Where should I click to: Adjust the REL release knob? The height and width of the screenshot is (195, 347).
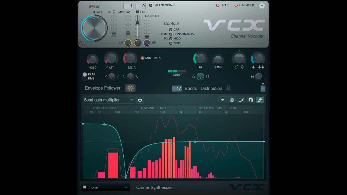pos(130,58)
